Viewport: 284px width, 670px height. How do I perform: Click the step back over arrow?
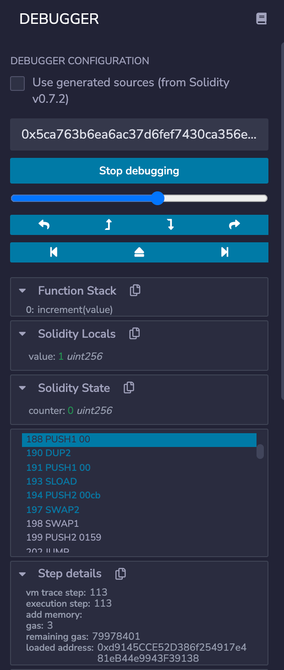pos(44,225)
